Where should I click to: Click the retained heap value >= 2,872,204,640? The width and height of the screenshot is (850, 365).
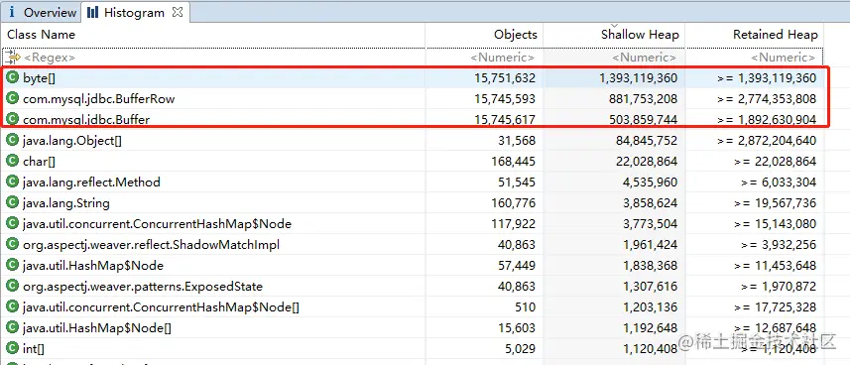tap(767, 141)
